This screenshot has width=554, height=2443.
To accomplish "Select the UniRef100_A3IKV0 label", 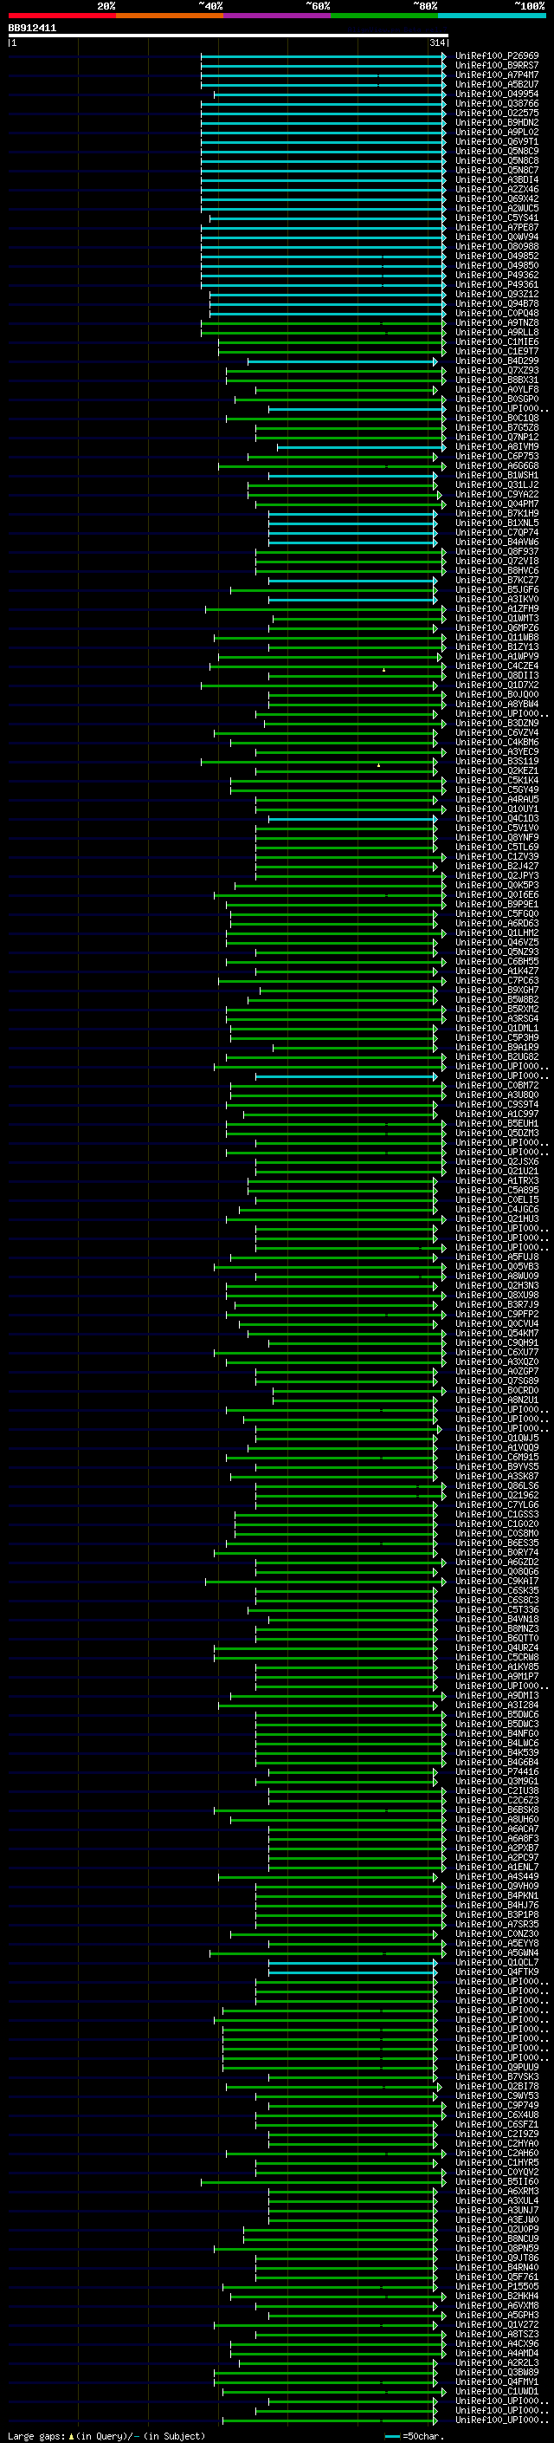I will 497,600.
